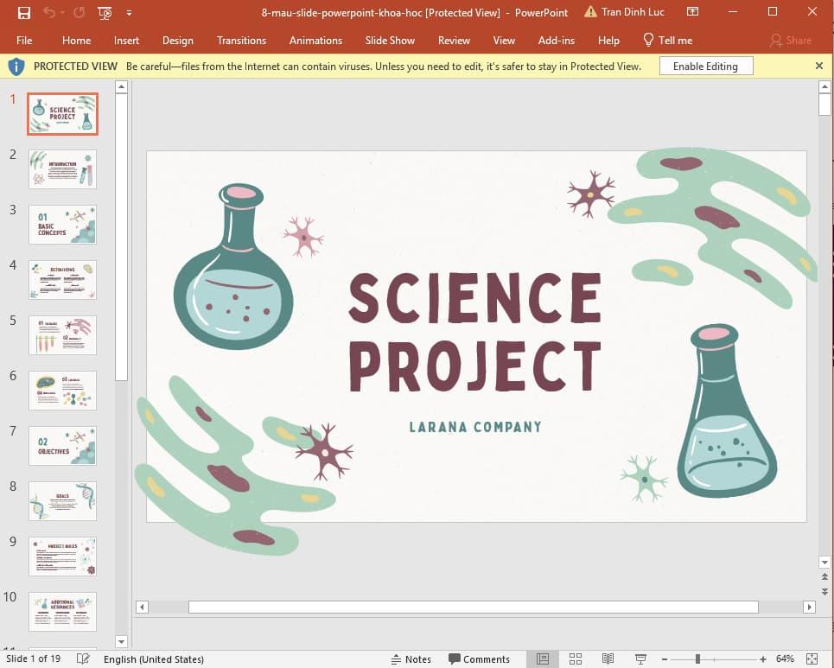
Task: Expand Customize Quick Access Toolbar dropdown
Action: tap(129, 12)
